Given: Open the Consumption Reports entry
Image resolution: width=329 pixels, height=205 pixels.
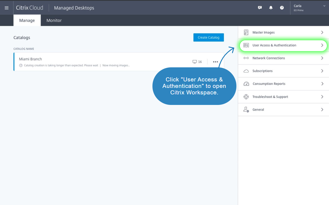Looking at the screenshot, I should 284,84.
